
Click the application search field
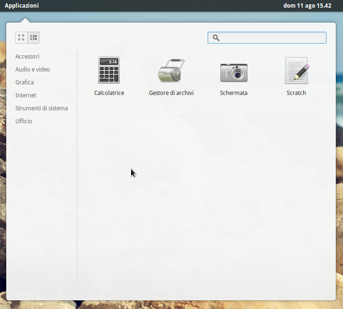pyautogui.click(x=267, y=37)
